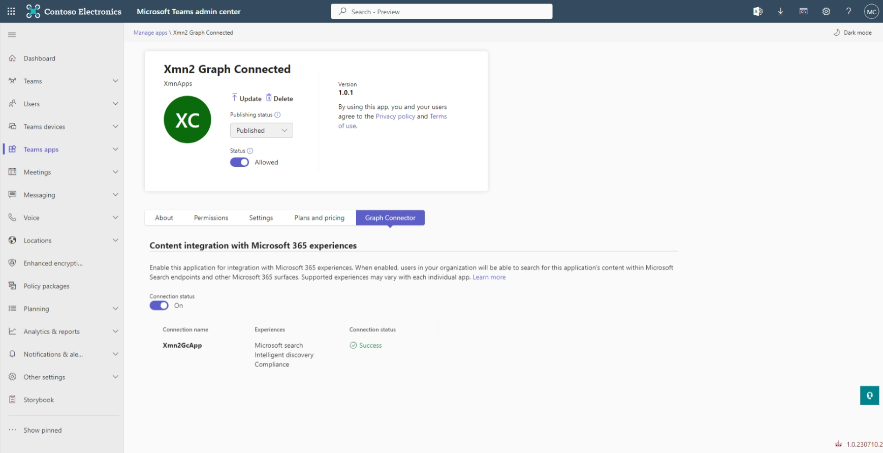The height and width of the screenshot is (453, 883).
Task: Click the Teams devices icon
Action: click(13, 127)
